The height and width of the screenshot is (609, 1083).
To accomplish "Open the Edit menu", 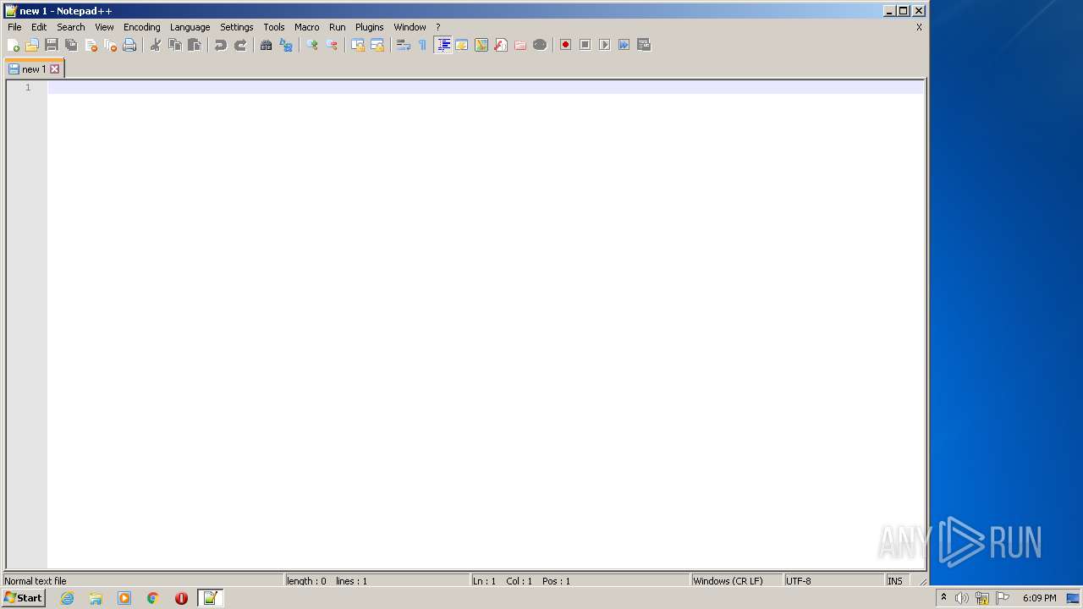I will (x=39, y=27).
